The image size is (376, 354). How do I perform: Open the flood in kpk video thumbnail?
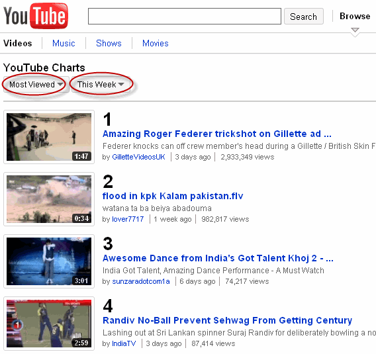click(49, 199)
